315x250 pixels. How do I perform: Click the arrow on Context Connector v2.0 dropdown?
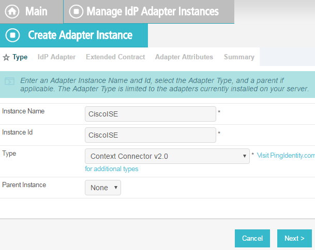[x=245, y=156]
